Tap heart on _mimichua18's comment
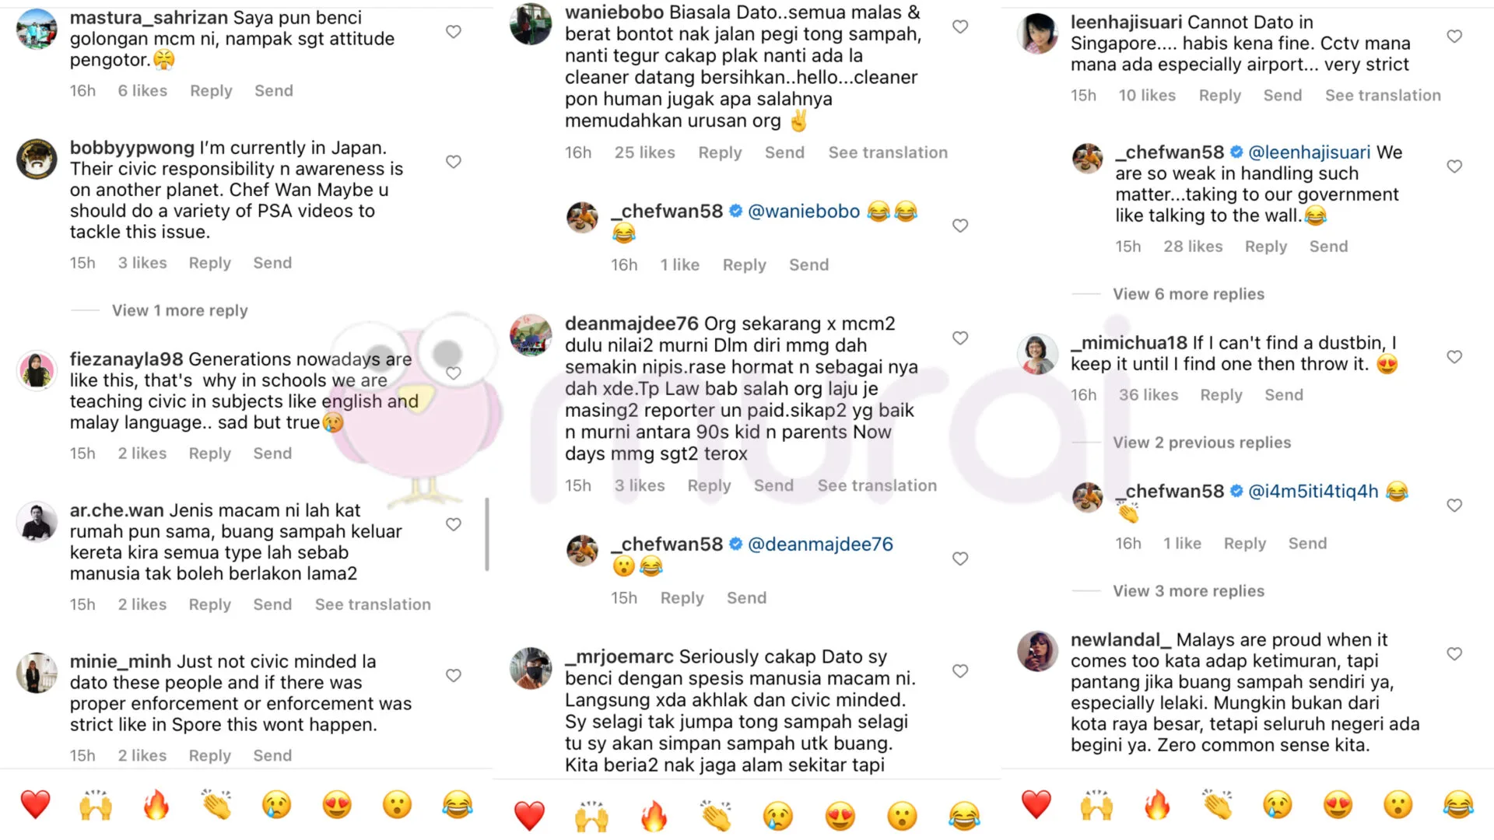The image size is (1494, 840). tap(1454, 357)
